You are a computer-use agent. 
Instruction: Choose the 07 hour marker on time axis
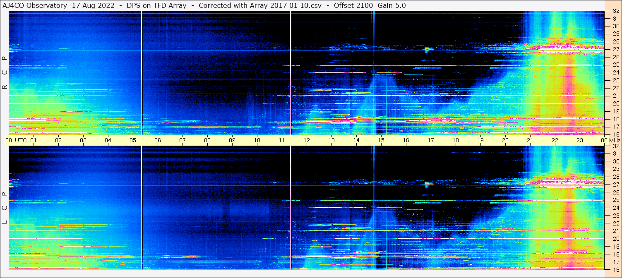(x=183, y=140)
